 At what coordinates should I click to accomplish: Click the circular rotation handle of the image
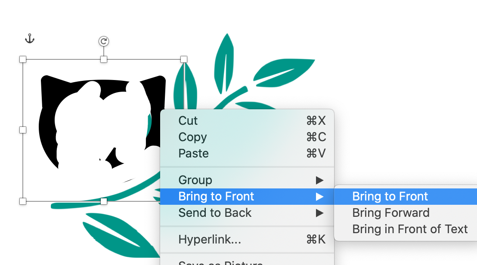tap(104, 41)
